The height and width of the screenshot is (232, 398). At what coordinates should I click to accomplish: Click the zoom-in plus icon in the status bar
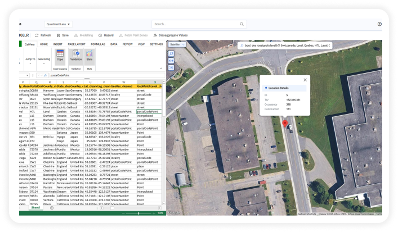[x=154, y=213]
